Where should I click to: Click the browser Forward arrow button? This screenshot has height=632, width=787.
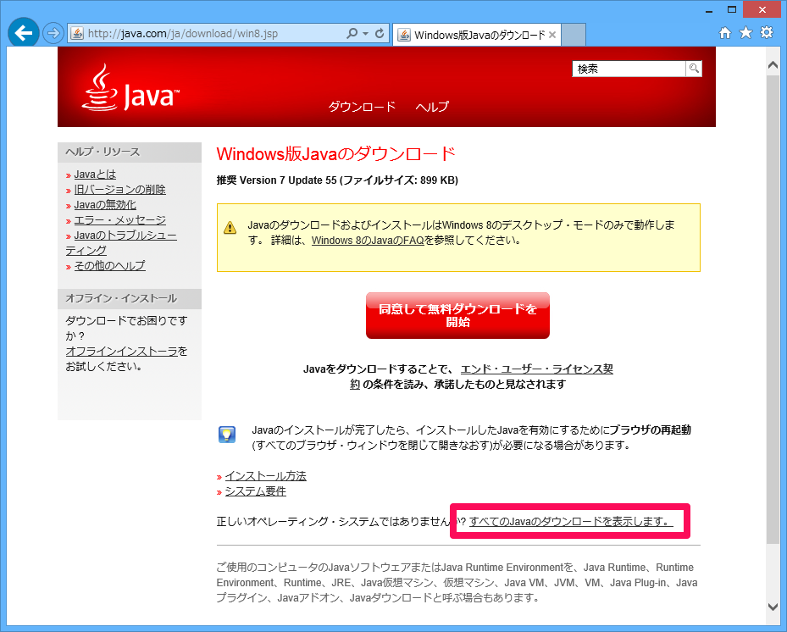pyautogui.click(x=53, y=34)
